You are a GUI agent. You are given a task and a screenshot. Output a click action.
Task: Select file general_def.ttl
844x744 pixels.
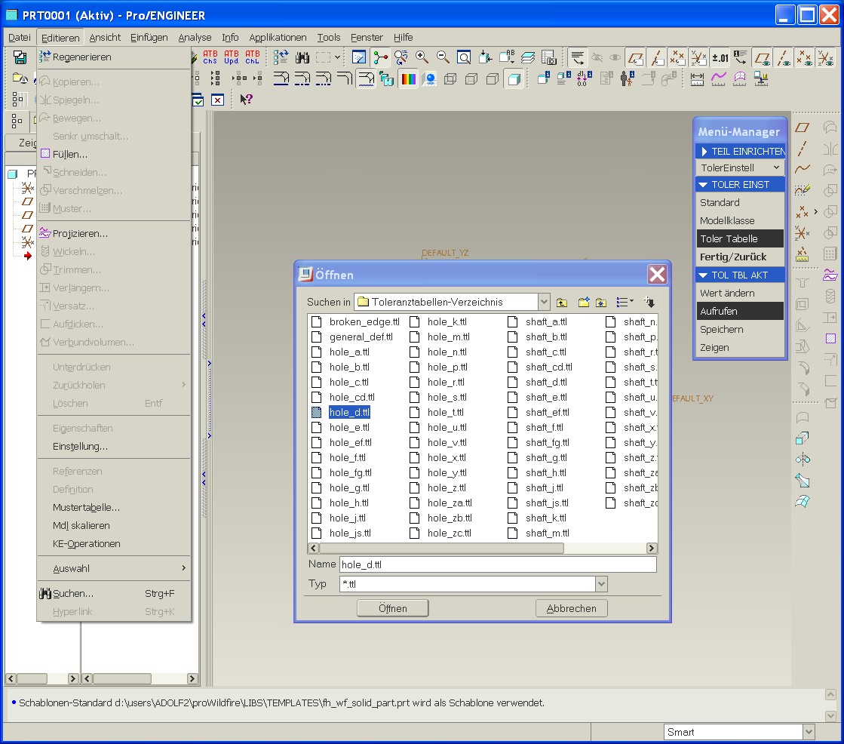click(361, 337)
